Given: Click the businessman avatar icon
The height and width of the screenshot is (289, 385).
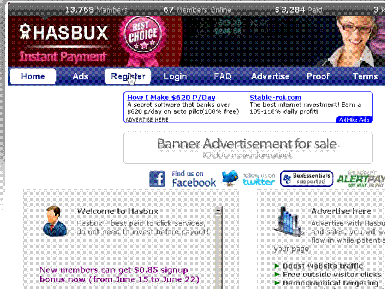Looking at the screenshot, I should click(x=55, y=221).
